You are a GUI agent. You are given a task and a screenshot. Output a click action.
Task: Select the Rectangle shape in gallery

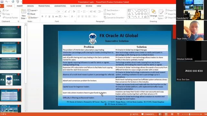(x=139, y=10)
